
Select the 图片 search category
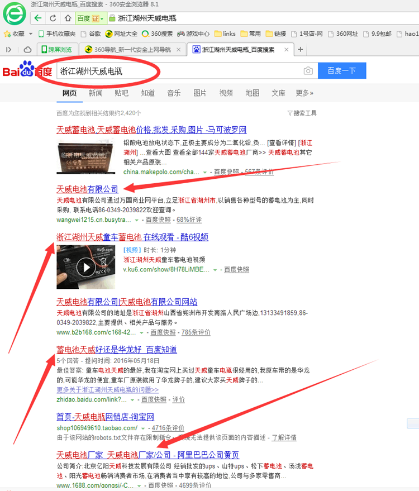point(200,93)
